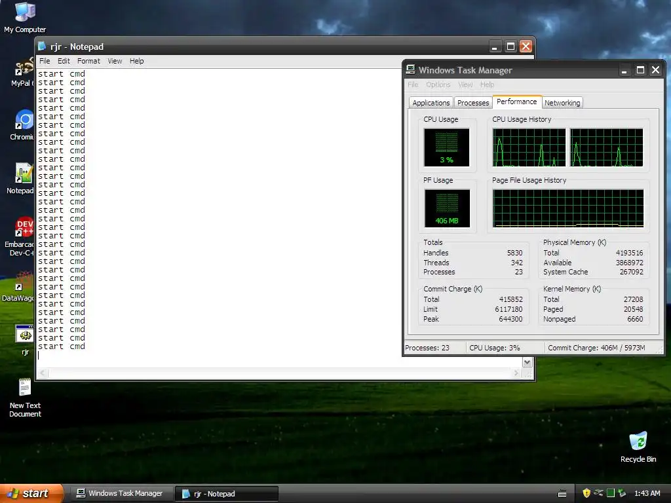Click 'Processes: 23' in Task Manager status bar
Viewport: 671px width, 503px height.
(x=427, y=348)
